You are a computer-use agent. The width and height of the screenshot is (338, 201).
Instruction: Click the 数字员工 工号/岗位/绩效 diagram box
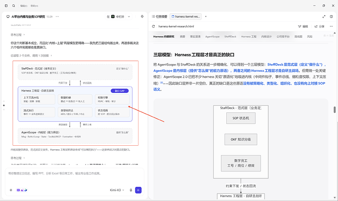[241, 163]
